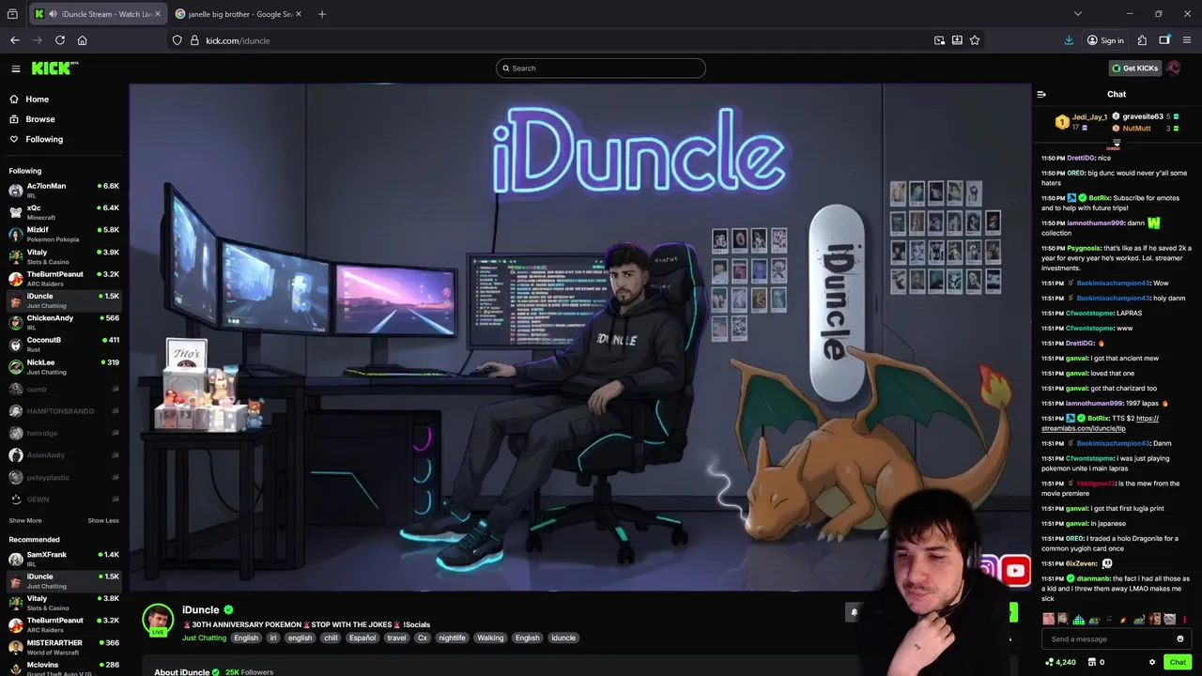Open a new browser tab

point(322,14)
